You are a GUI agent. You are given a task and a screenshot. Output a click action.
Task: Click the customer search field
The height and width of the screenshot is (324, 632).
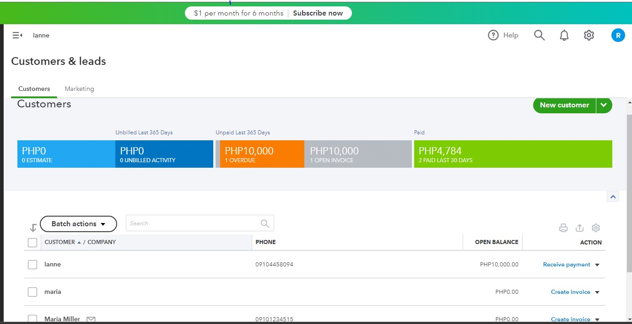click(x=193, y=223)
